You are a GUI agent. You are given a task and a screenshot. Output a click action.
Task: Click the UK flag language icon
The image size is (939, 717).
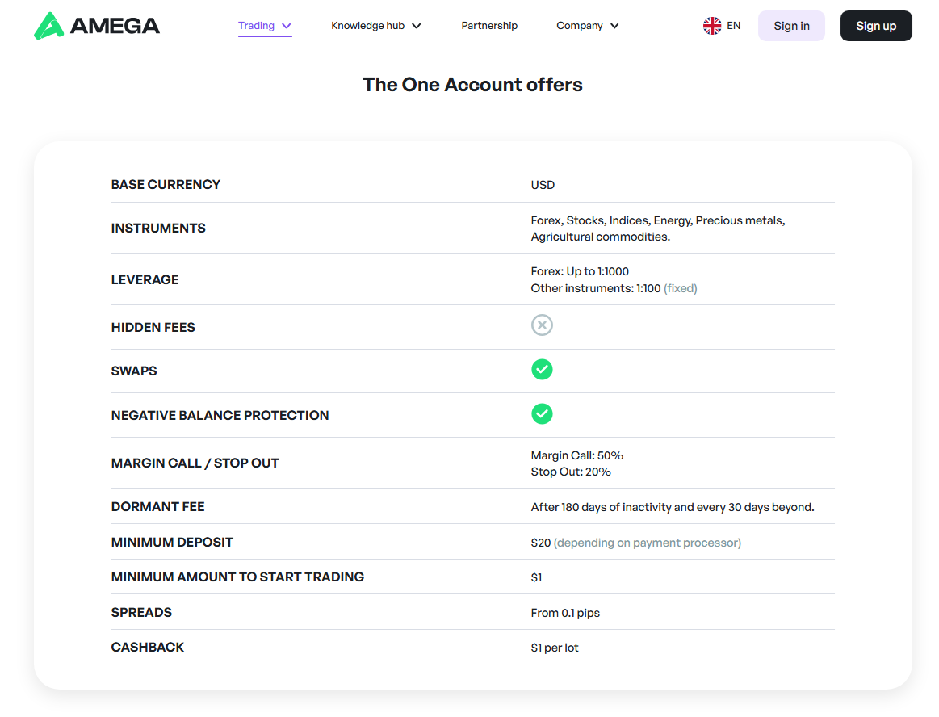point(712,26)
